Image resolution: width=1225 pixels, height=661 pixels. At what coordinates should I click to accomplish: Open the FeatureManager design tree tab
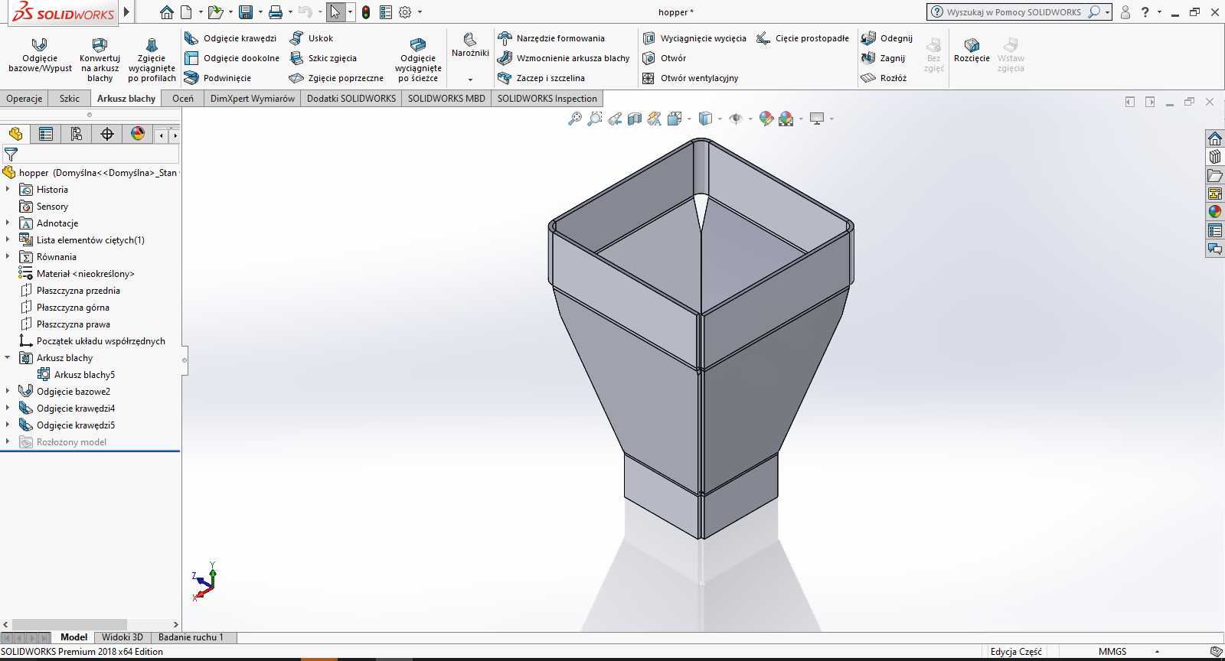coord(15,134)
